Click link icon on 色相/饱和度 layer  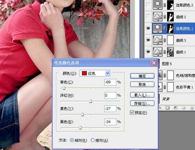click(164, 75)
